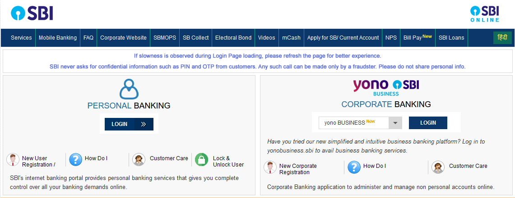
Task: Click the SBI logo at top left
Action: [32, 14]
